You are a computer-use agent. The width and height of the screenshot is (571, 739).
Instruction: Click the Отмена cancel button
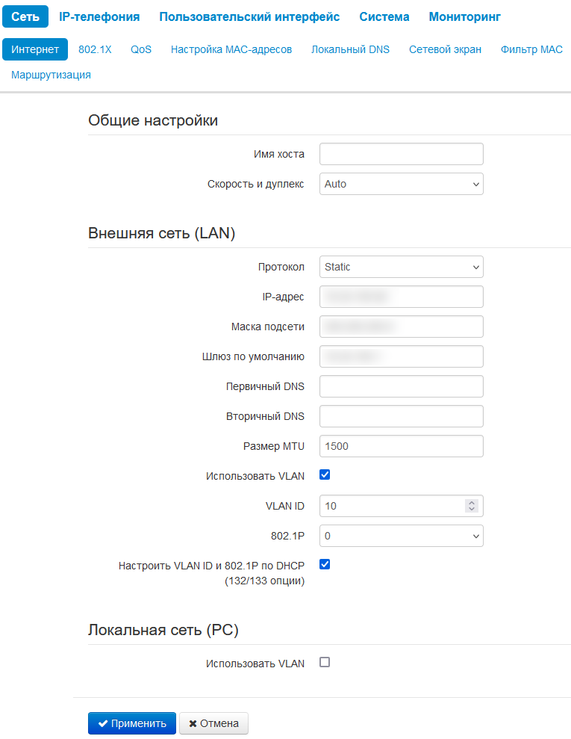213,723
